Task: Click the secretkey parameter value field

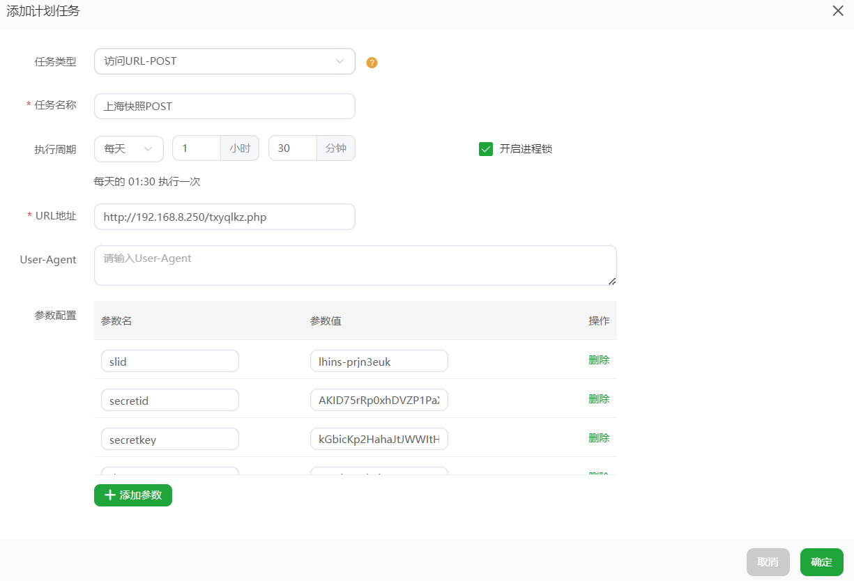Action: (x=379, y=440)
